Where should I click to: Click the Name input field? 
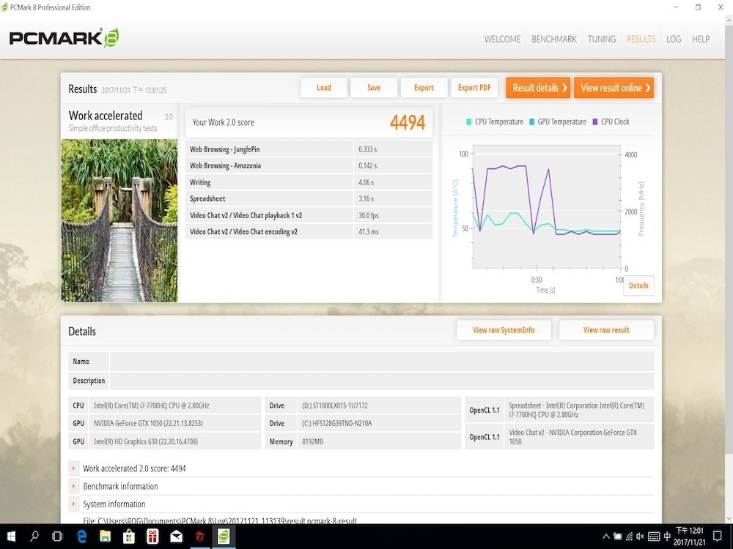[x=381, y=362]
